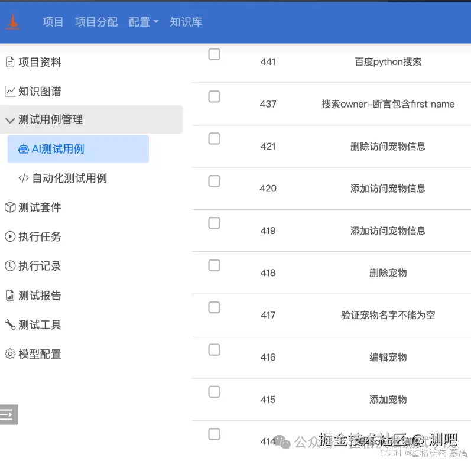Click the 模型配置 gear icon
The width and height of the screenshot is (471, 461).
point(9,354)
